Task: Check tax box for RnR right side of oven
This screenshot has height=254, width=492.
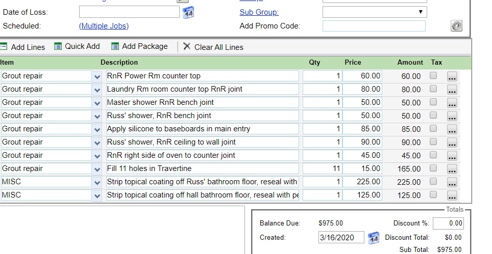Action: click(433, 155)
